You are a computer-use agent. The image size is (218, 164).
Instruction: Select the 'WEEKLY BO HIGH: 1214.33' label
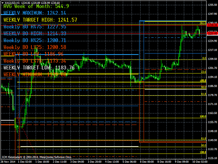[x=35, y=34]
